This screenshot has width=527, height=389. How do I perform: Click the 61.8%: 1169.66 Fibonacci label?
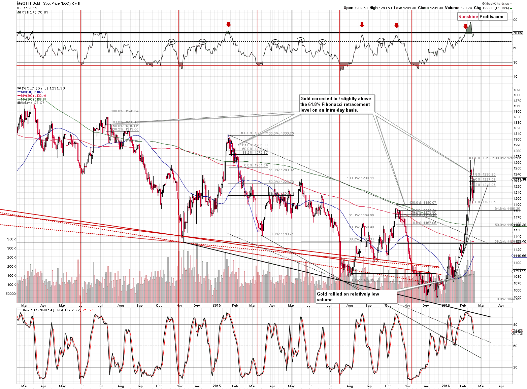361,215
